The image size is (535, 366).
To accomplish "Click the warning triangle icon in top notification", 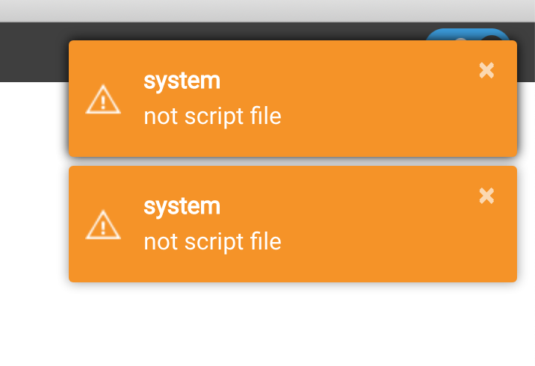I will coord(103,99).
